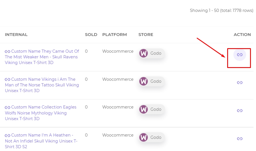256x151 pixels.
Task: Select Godo store badge in Eagles Wolfs row
Action: 152,109
